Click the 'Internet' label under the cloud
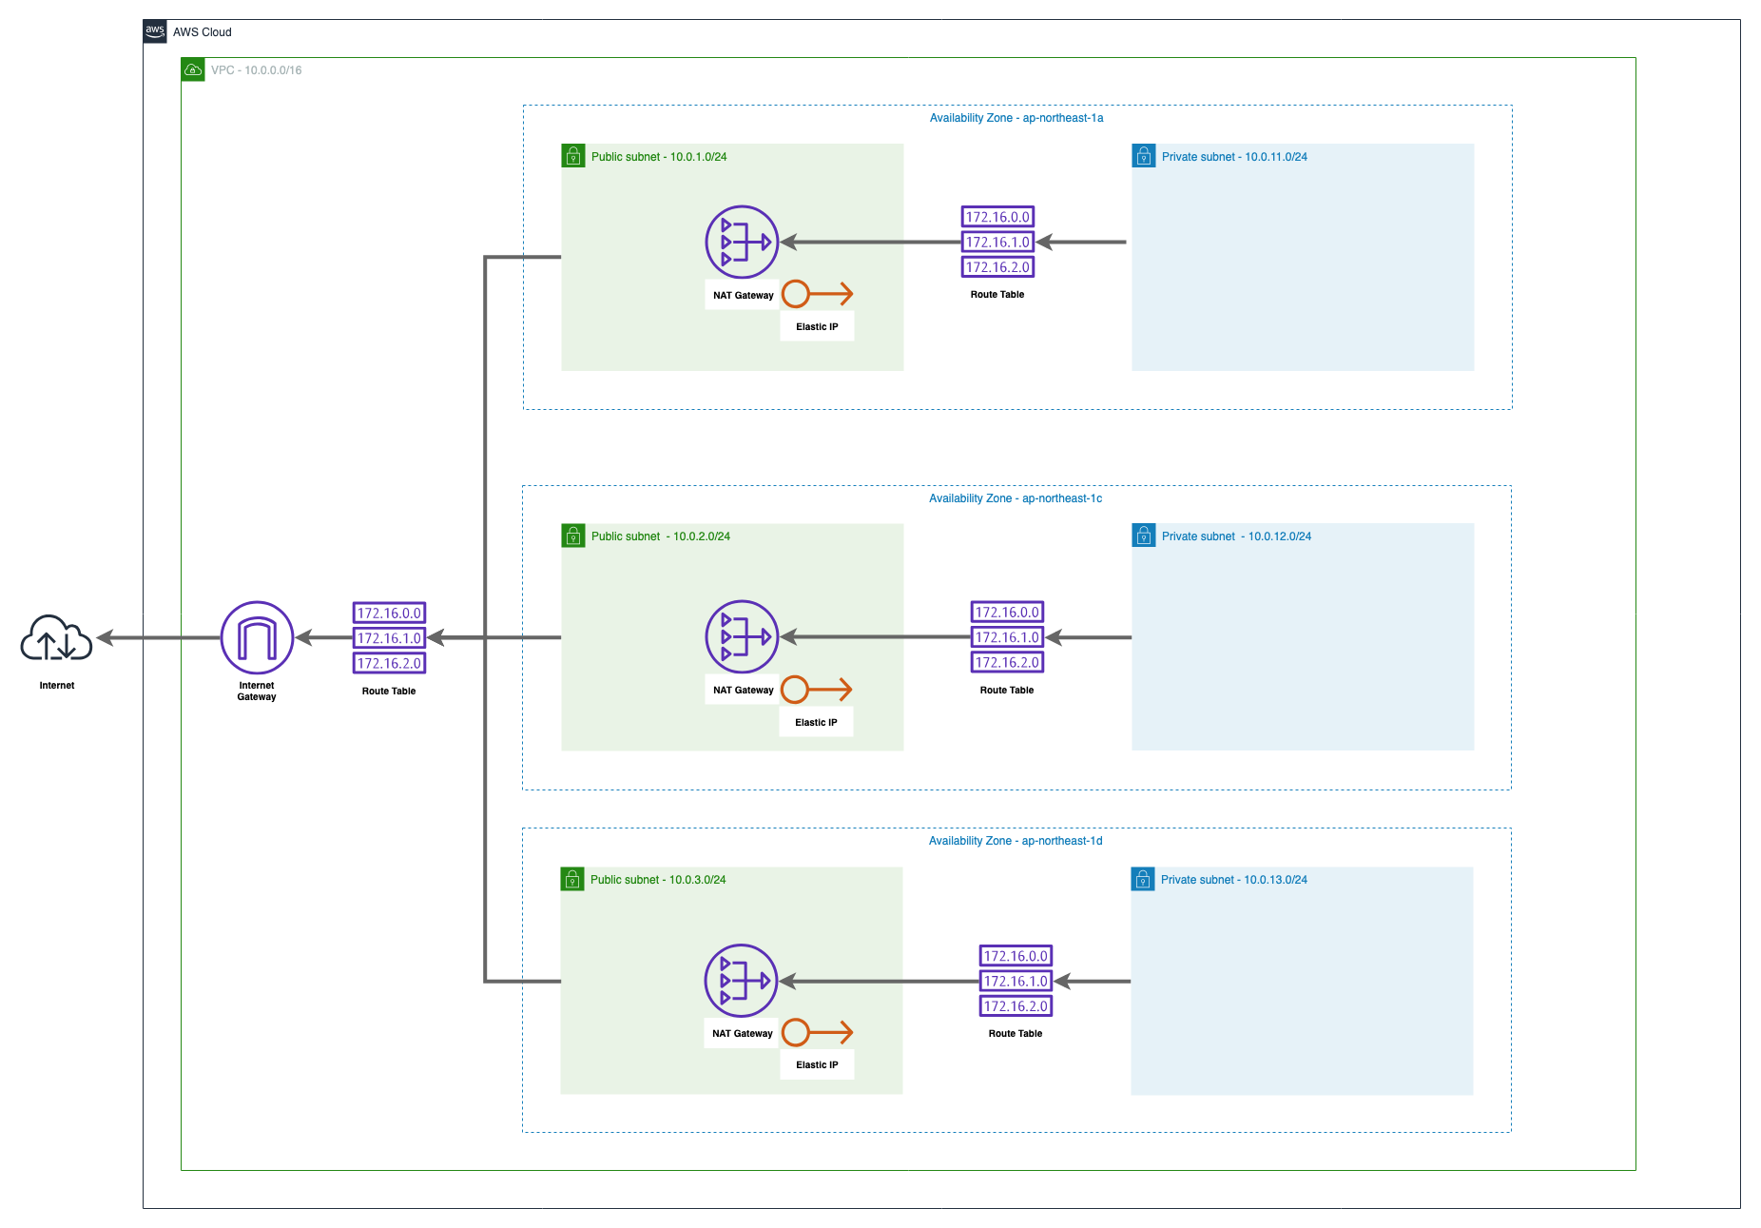The width and height of the screenshot is (1761, 1228). coord(57,686)
